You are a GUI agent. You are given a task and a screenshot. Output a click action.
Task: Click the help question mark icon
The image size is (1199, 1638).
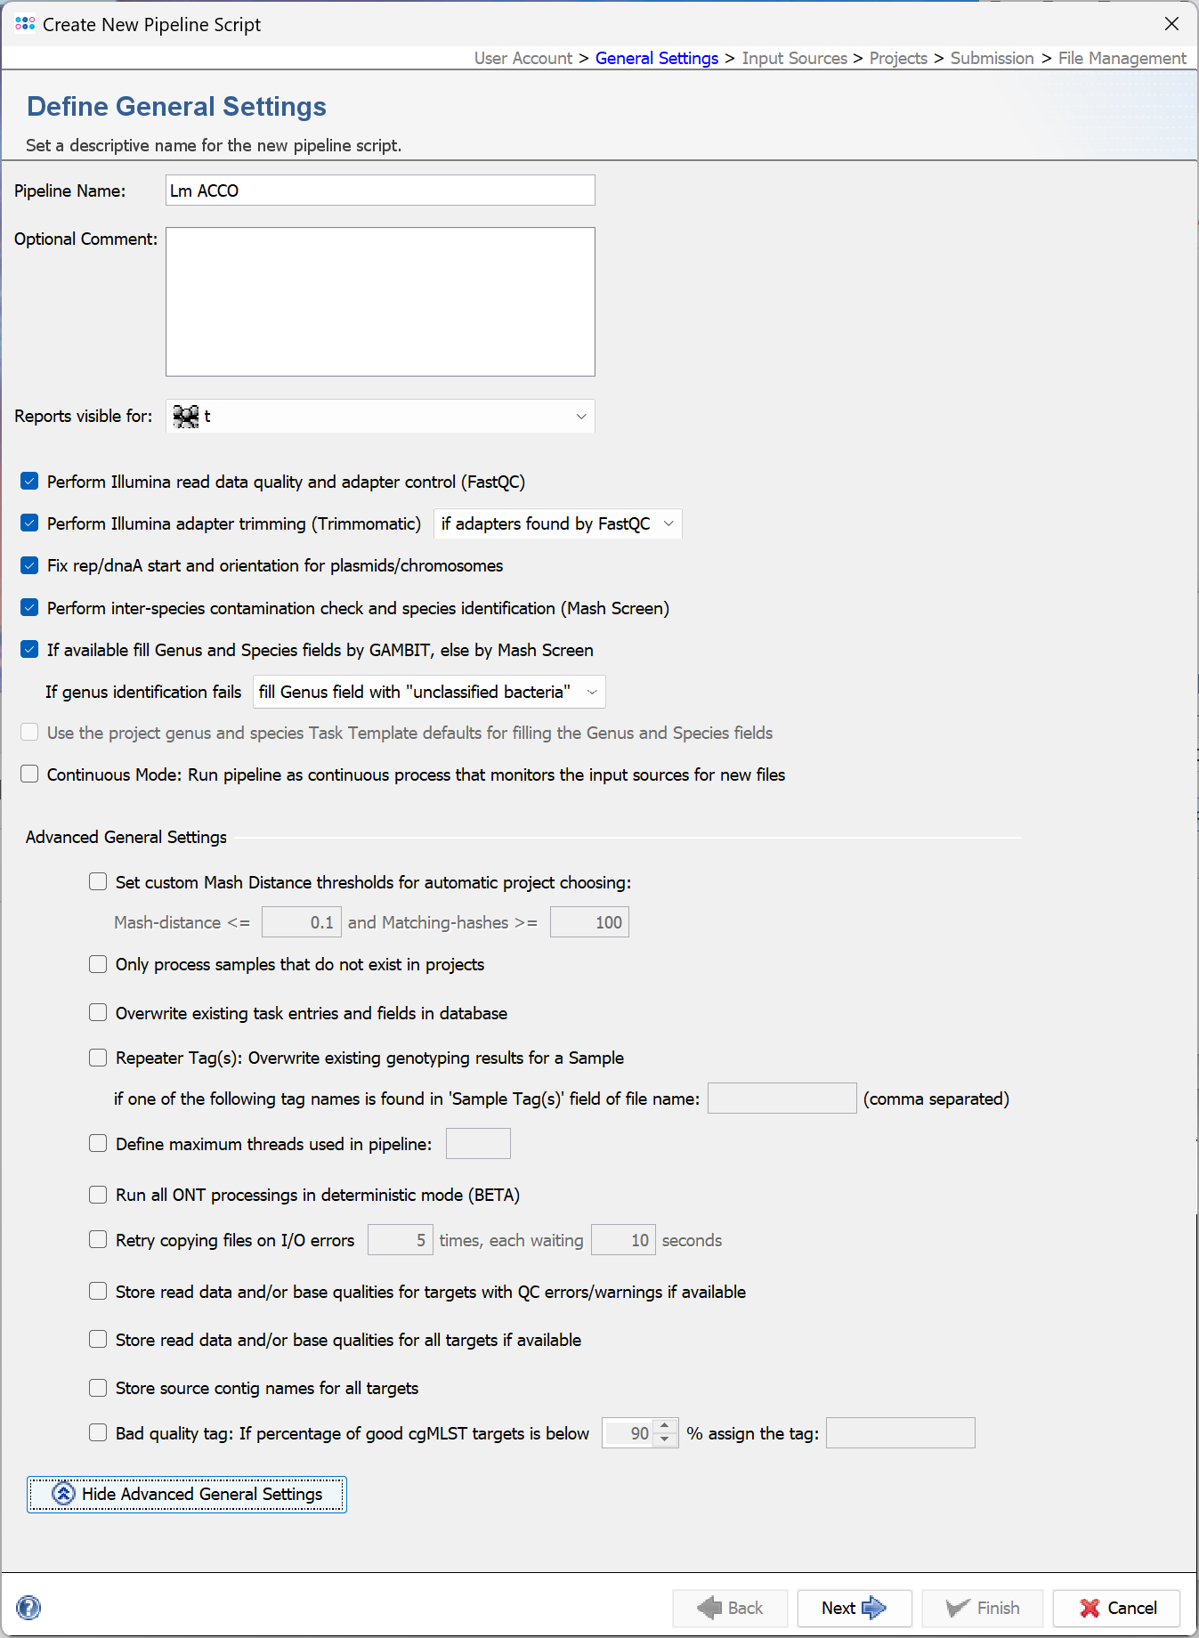(x=28, y=1607)
